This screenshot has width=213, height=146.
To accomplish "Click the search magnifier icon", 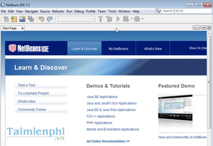I will click(158, 11).
